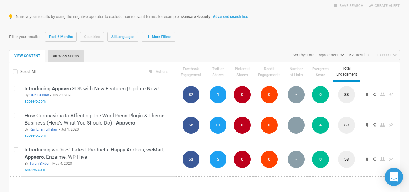Click backlinks icon for weDevs article
This screenshot has width=409, height=192.
click(x=391, y=159)
